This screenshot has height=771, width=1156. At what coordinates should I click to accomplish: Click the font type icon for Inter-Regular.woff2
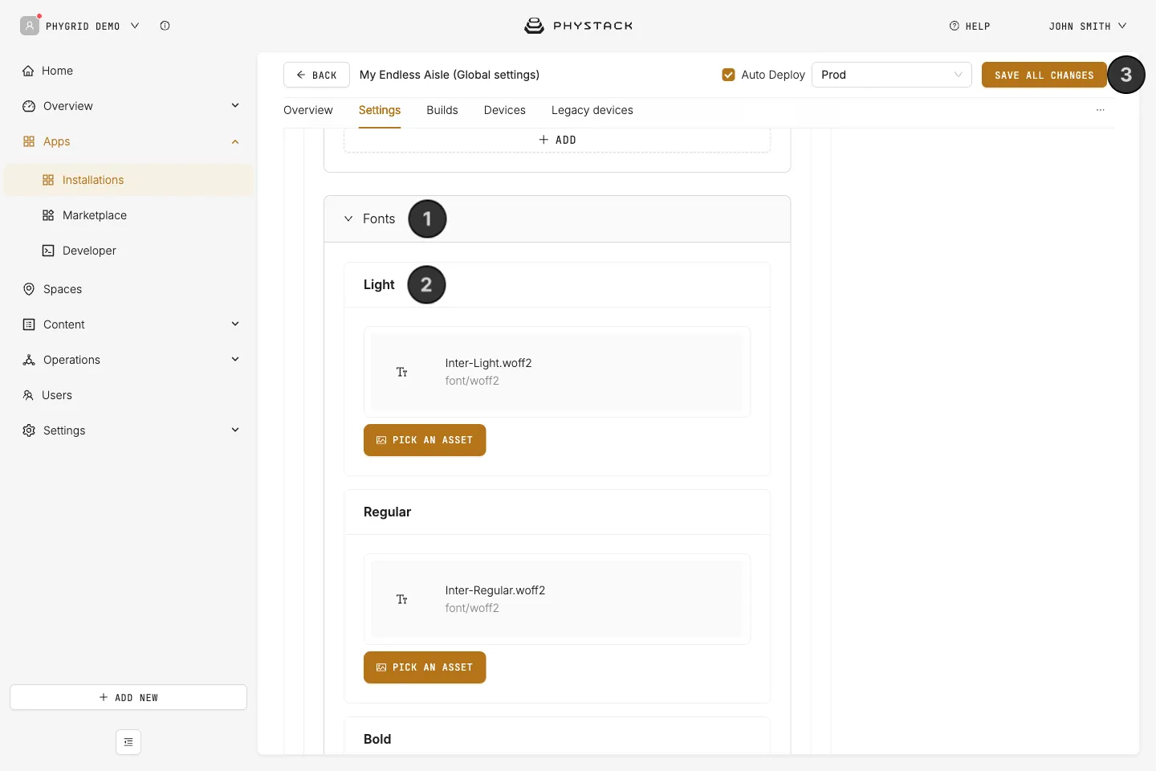click(x=402, y=599)
